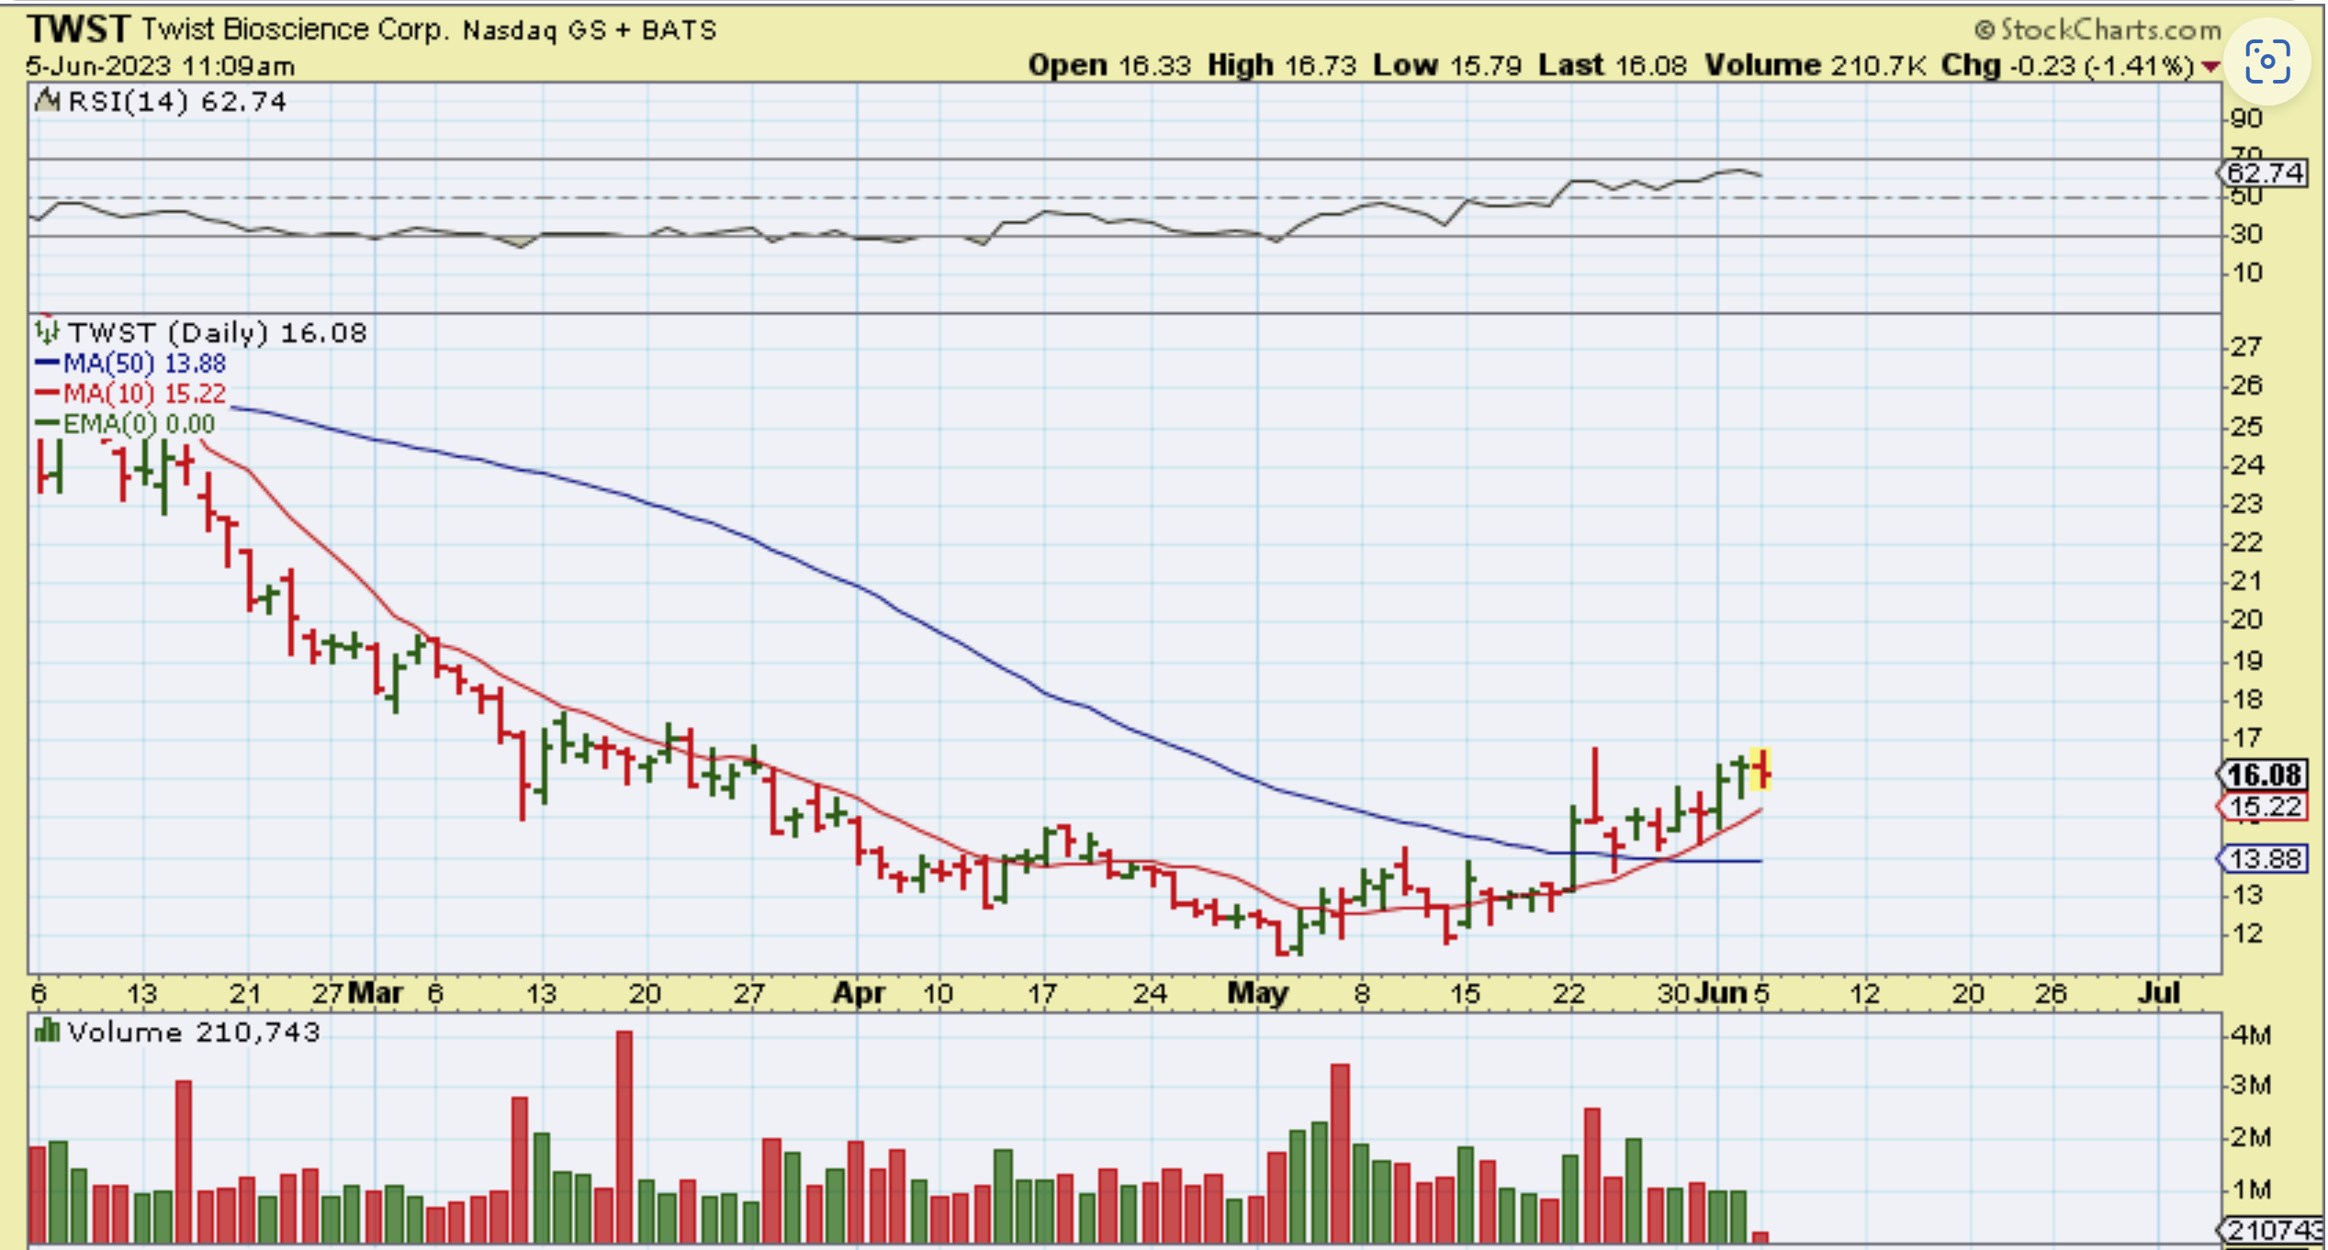Click the tallest red volume bar near March 20
The height and width of the screenshot is (1250, 2328).
624,1136
